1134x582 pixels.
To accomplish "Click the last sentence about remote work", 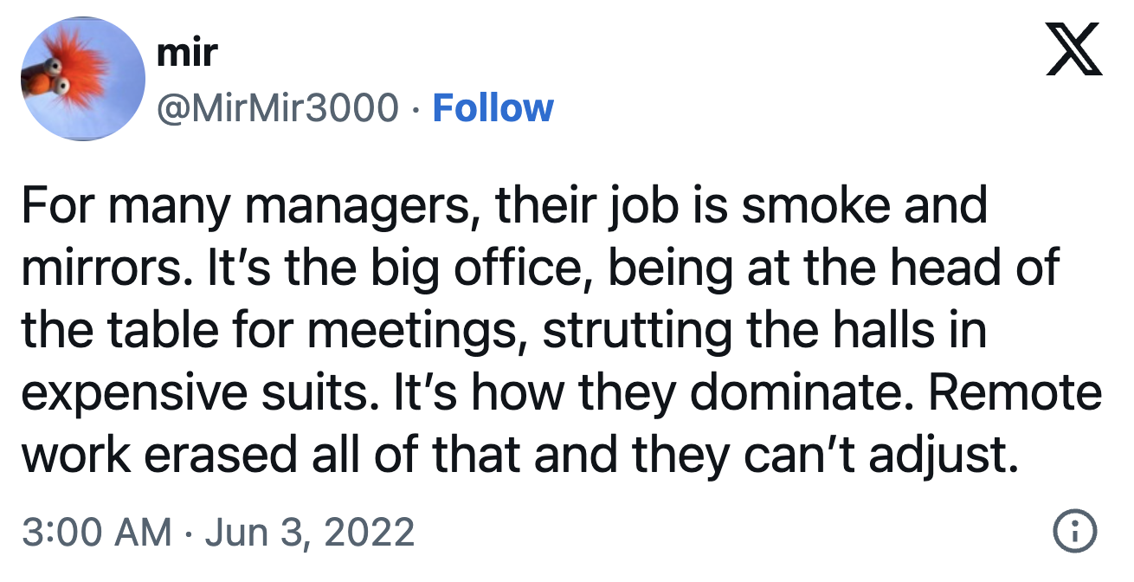I will coord(519,450).
